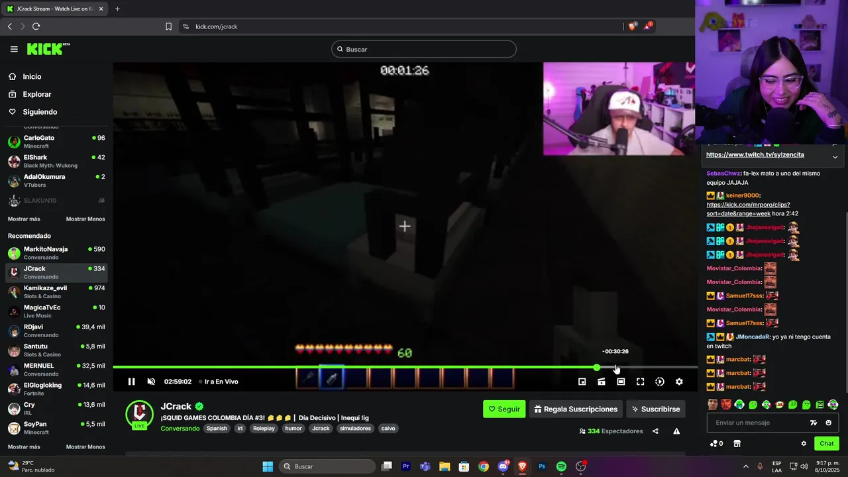This screenshot has width=848, height=477.
Task: Open Discord from the taskbar
Action: tap(503, 466)
